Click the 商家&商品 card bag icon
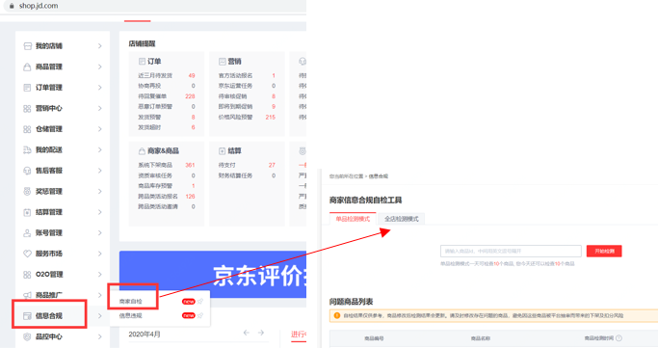The width and height of the screenshot is (658, 348). 142,150
